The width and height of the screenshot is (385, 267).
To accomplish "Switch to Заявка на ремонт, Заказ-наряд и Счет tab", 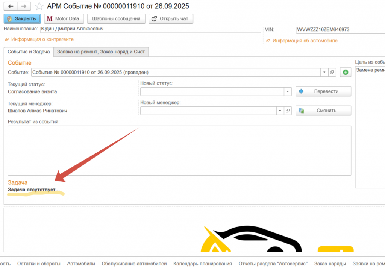I will (101, 52).
